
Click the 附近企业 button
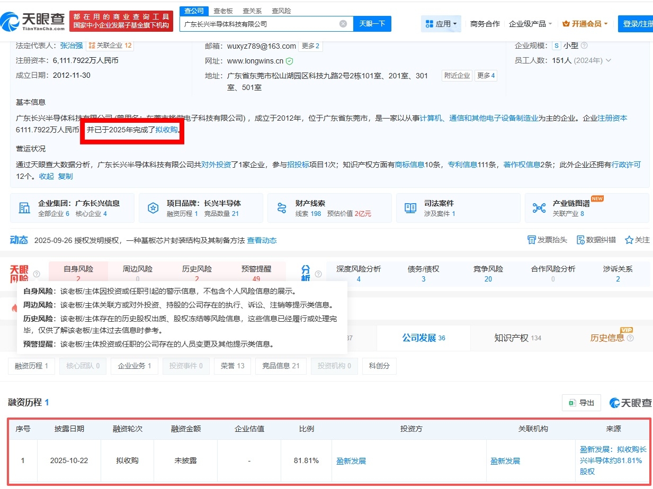click(457, 76)
